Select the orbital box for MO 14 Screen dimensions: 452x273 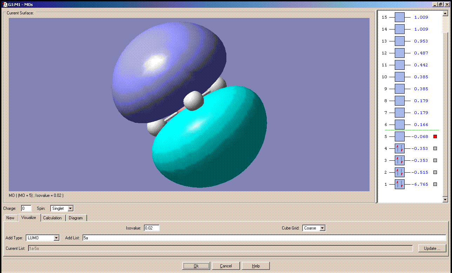400,29
